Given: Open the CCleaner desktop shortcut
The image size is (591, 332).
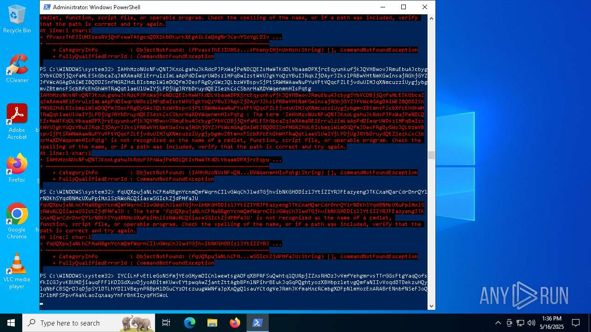Looking at the screenshot, I should point(17,68).
